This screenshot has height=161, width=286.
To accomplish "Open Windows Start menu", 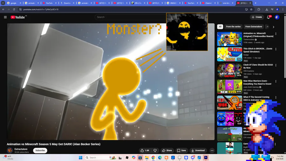I will [x=80, y=157].
